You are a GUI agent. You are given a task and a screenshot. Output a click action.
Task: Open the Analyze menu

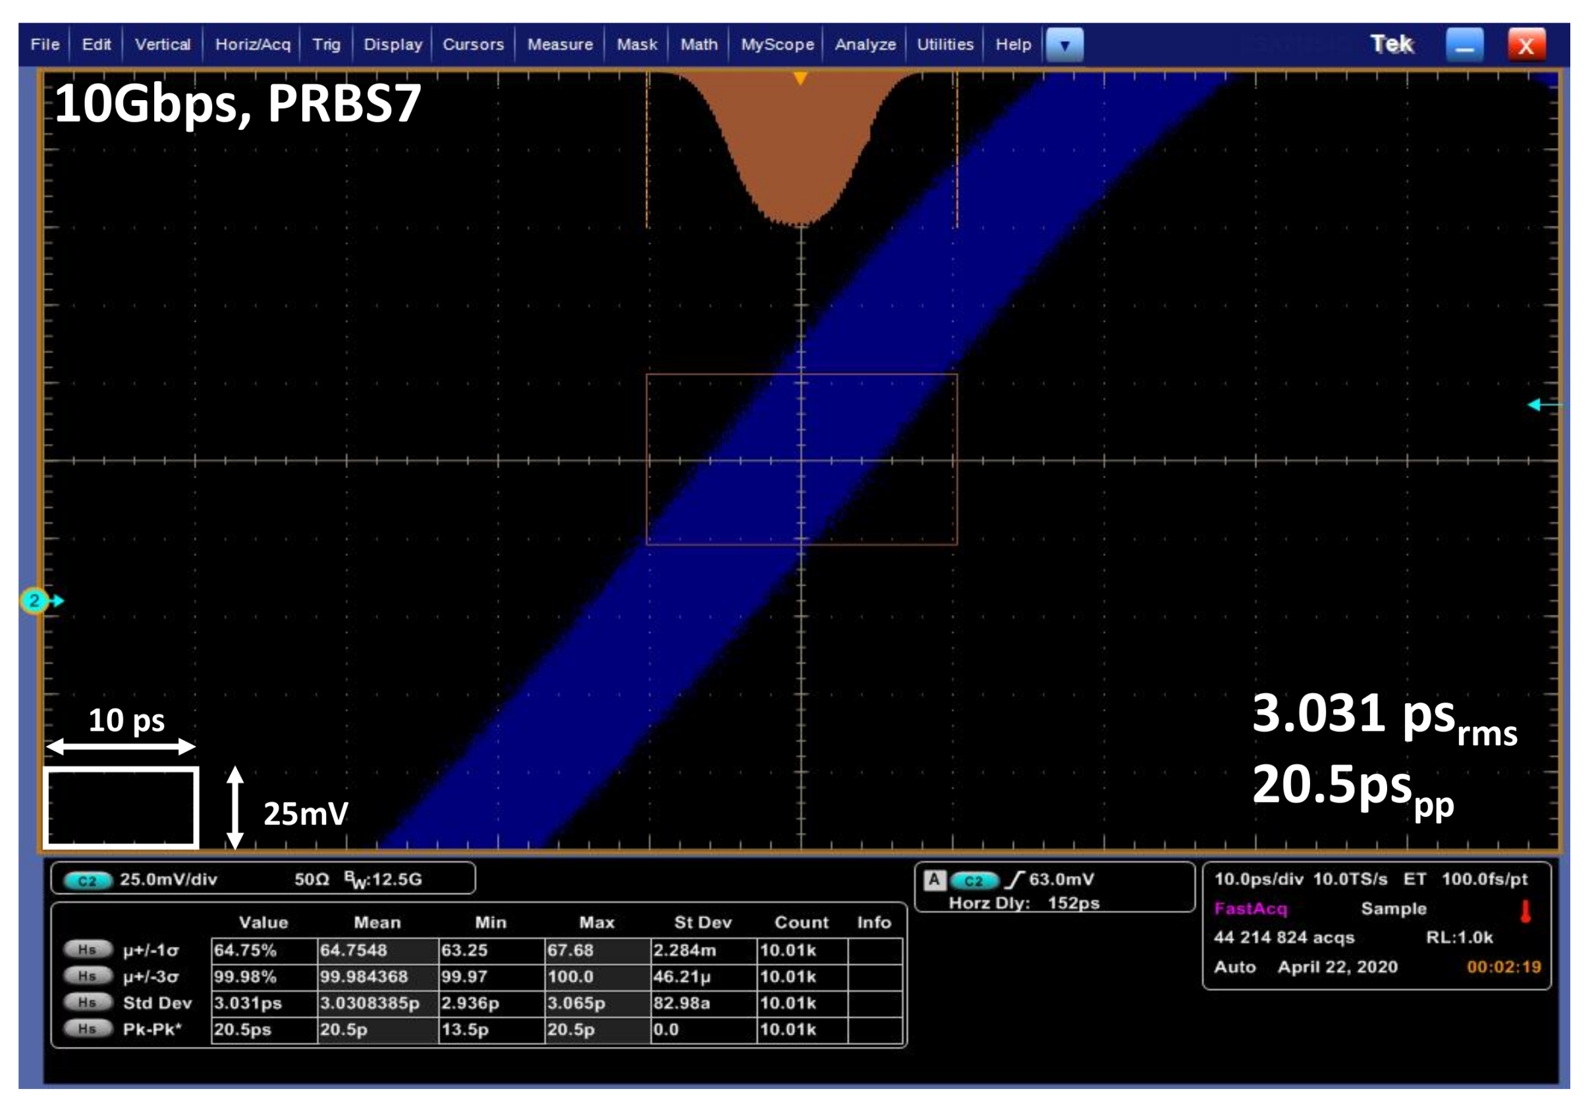point(865,45)
